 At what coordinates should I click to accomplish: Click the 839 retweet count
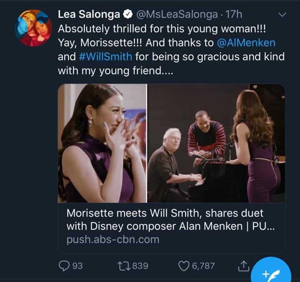coord(140,266)
